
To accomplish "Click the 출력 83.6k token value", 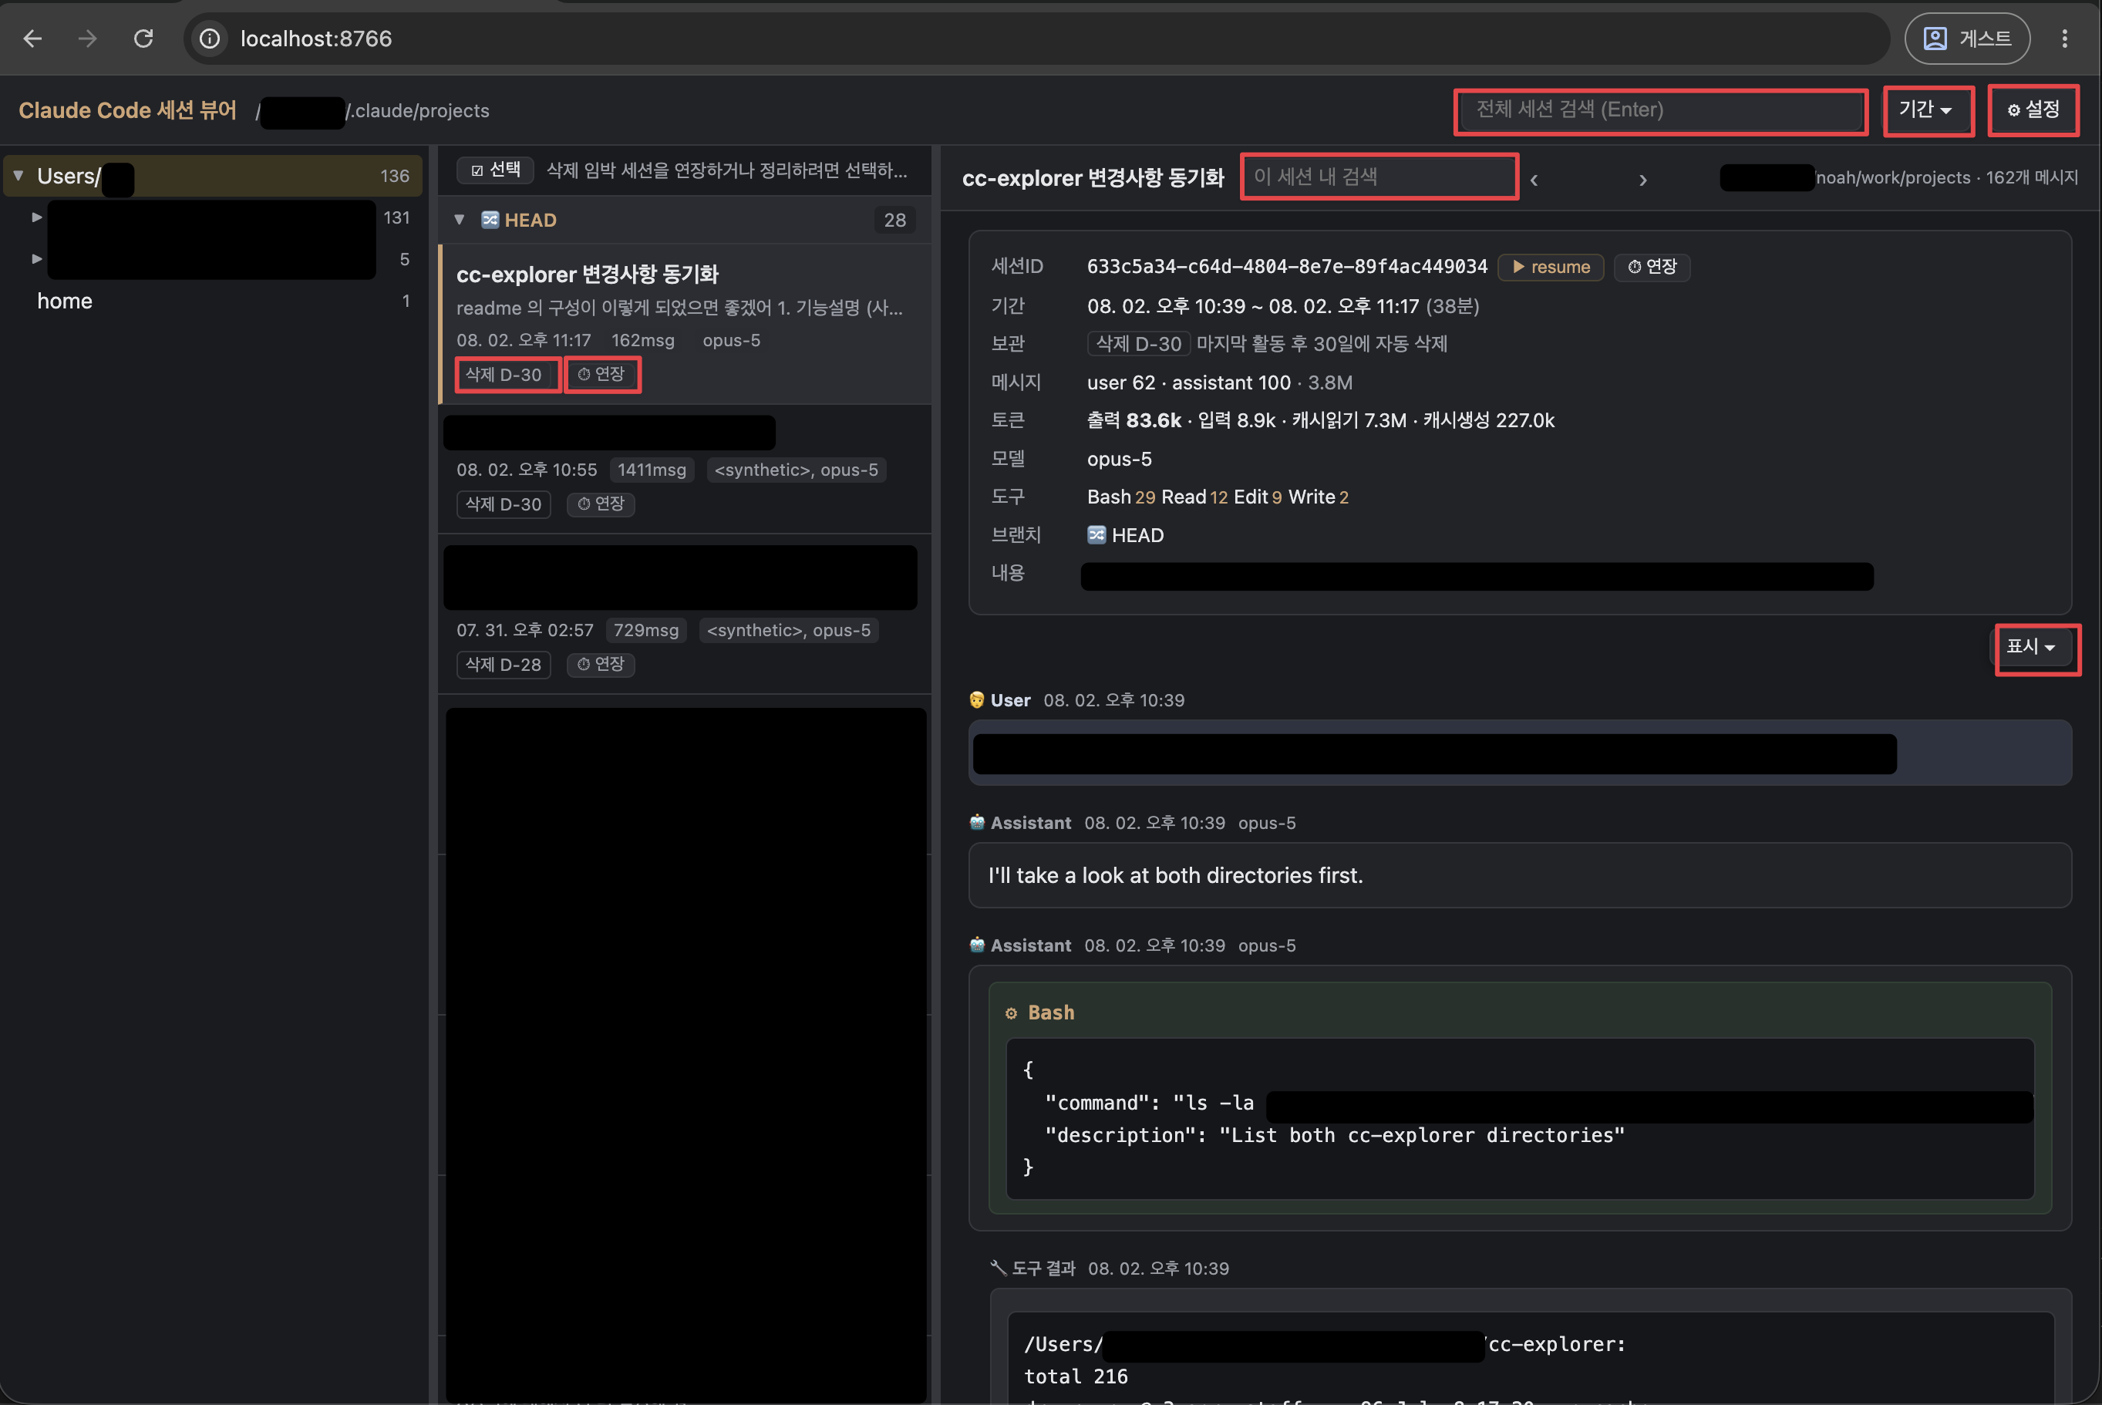I will [1134, 420].
